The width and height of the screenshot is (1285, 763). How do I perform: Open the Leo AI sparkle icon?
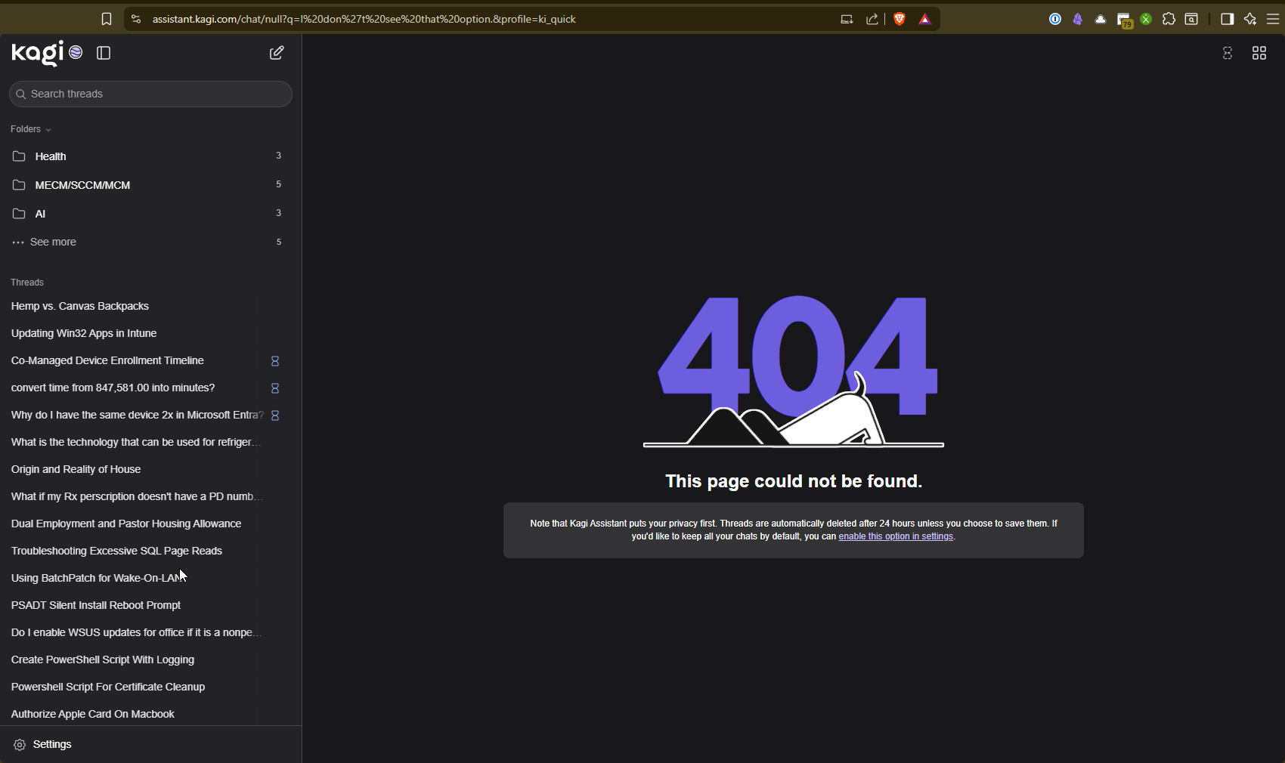coord(1250,19)
